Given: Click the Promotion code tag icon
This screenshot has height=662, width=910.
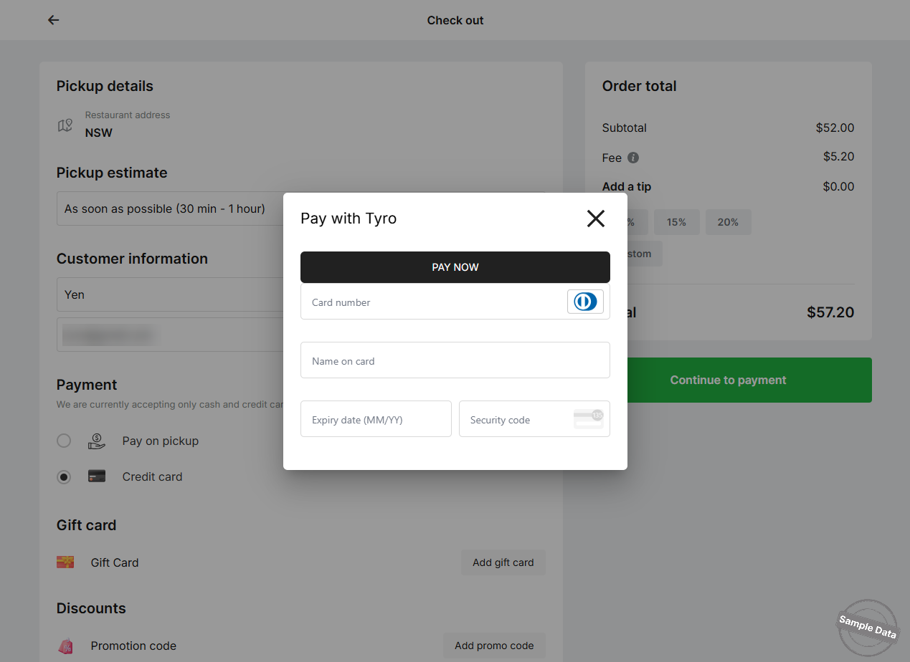Looking at the screenshot, I should pos(65,646).
